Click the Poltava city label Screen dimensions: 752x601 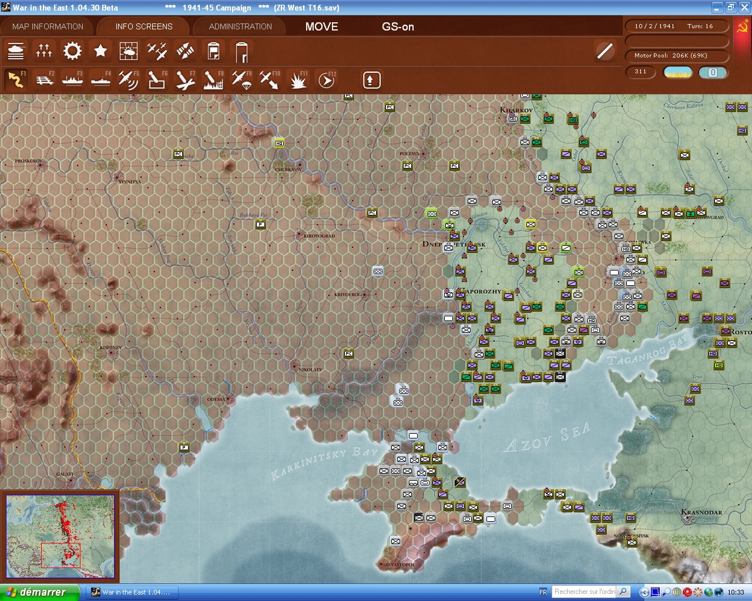[409, 154]
